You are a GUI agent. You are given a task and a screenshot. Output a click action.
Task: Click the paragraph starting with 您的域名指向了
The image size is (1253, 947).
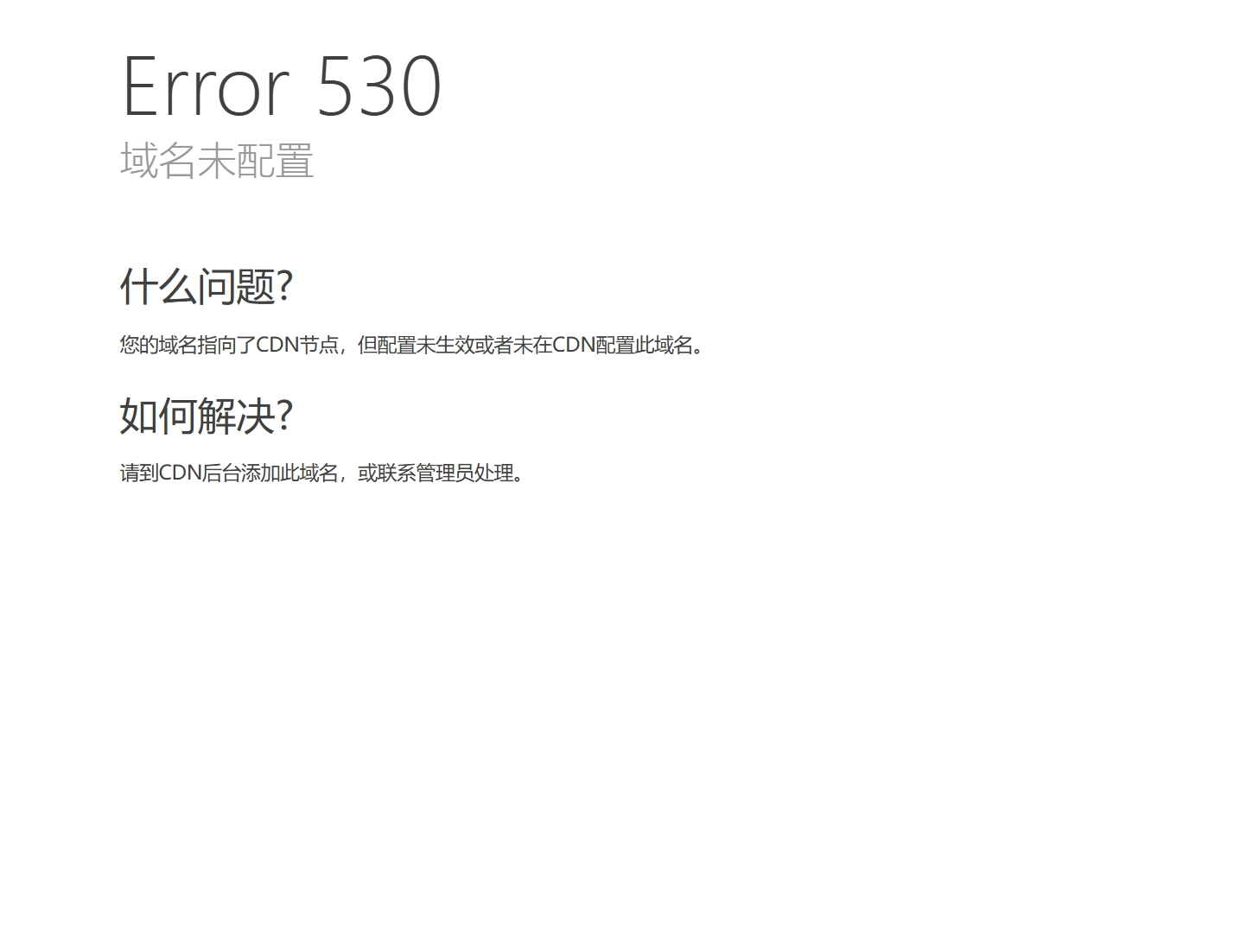412,345
